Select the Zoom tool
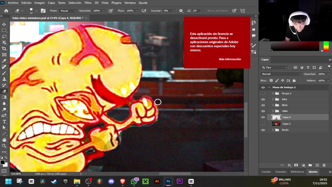 pos(4,146)
